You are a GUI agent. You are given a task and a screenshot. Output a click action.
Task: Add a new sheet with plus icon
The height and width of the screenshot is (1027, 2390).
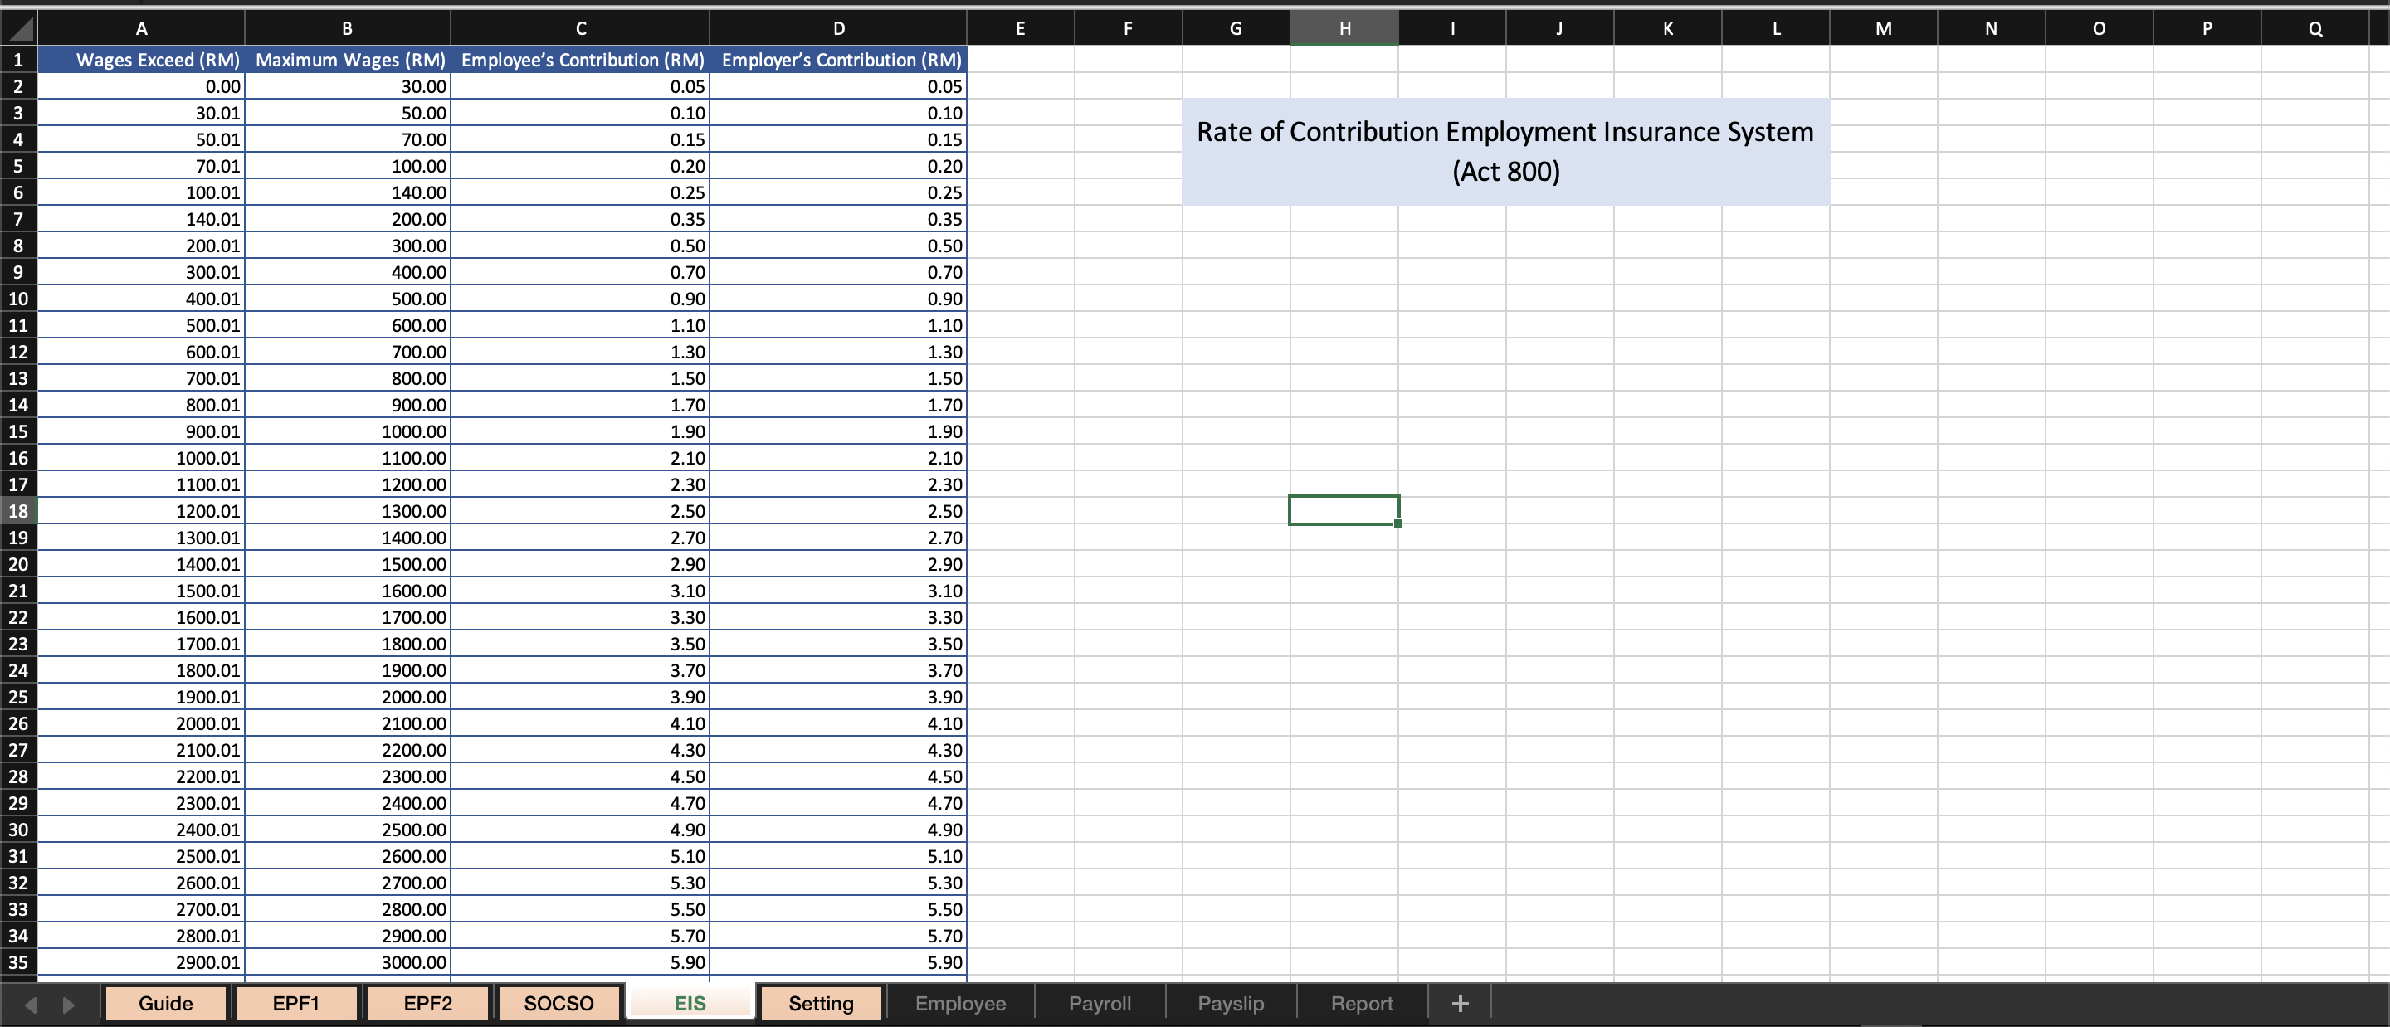tap(1460, 1003)
